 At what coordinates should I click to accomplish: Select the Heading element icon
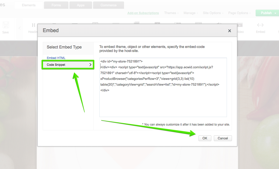pyautogui.click(x=33, y=25)
